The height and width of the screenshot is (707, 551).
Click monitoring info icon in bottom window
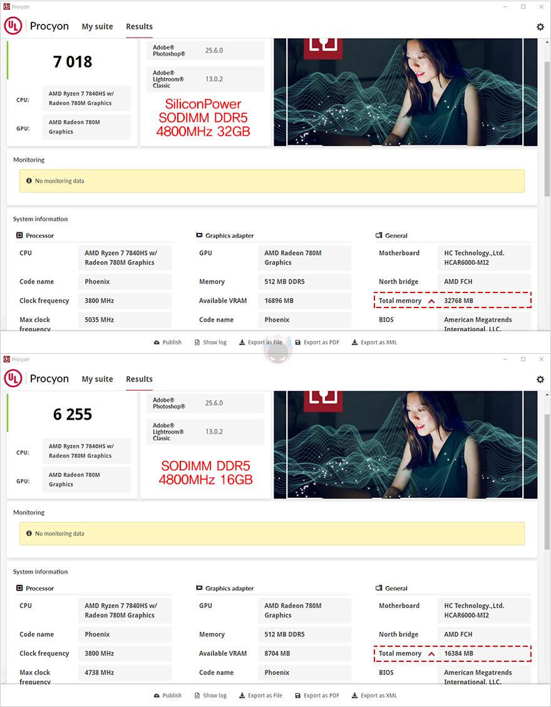(x=29, y=534)
